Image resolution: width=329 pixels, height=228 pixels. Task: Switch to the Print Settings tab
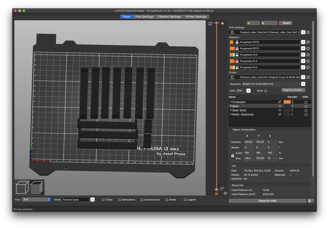tap(144, 16)
